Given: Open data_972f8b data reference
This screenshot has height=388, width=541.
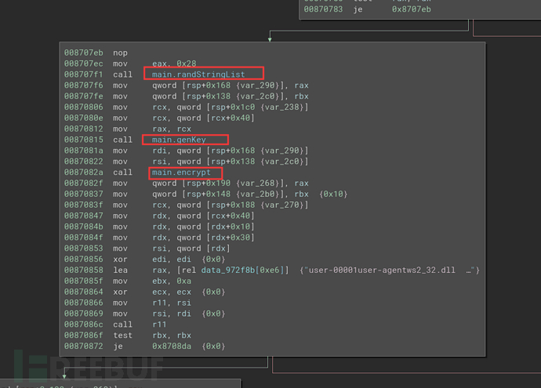Looking at the screenshot, I should pos(227,270).
